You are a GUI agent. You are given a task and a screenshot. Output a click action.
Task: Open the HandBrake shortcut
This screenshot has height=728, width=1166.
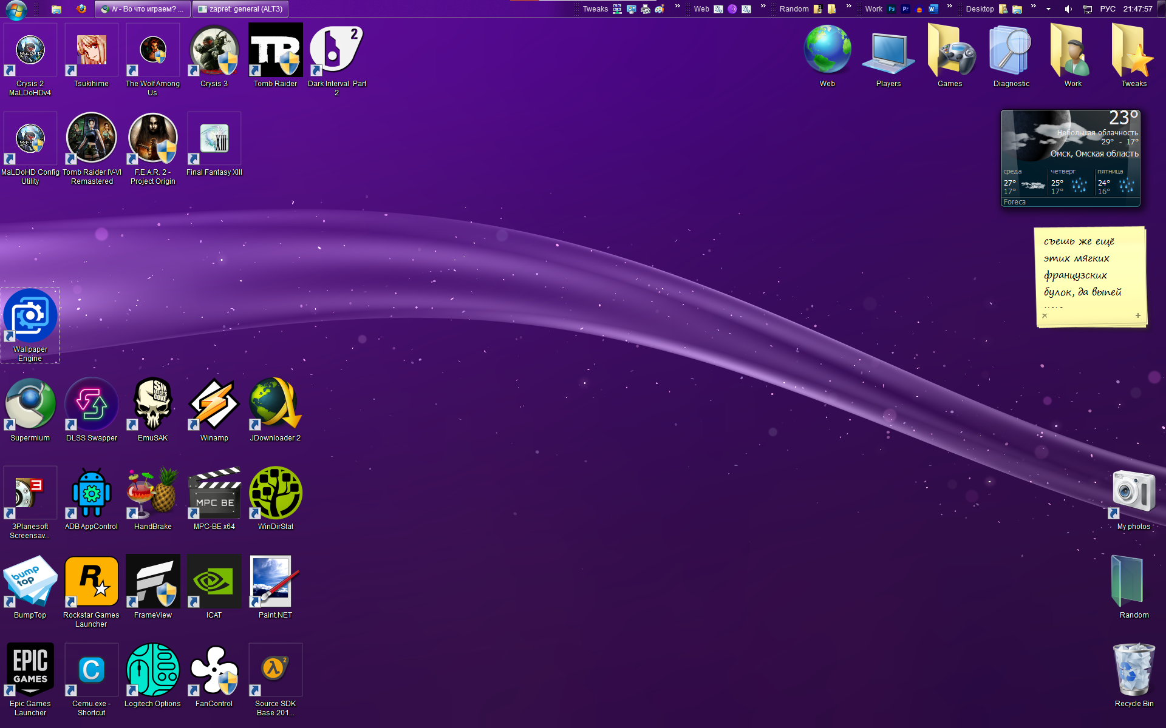click(x=152, y=493)
